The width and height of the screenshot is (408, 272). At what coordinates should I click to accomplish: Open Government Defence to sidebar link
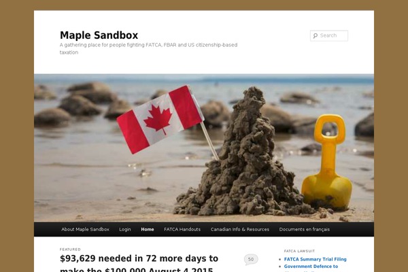point(311,267)
